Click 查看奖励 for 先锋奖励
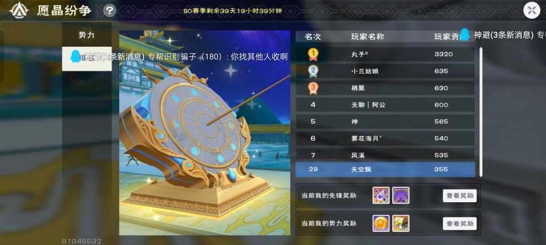 point(460,196)
